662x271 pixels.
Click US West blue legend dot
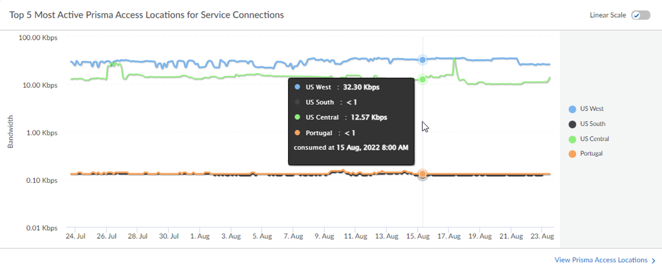click(572, 109)
